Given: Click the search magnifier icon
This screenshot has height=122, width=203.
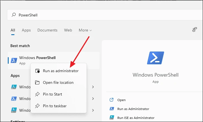Looking at the screenshot, I should tap(14, 15).
